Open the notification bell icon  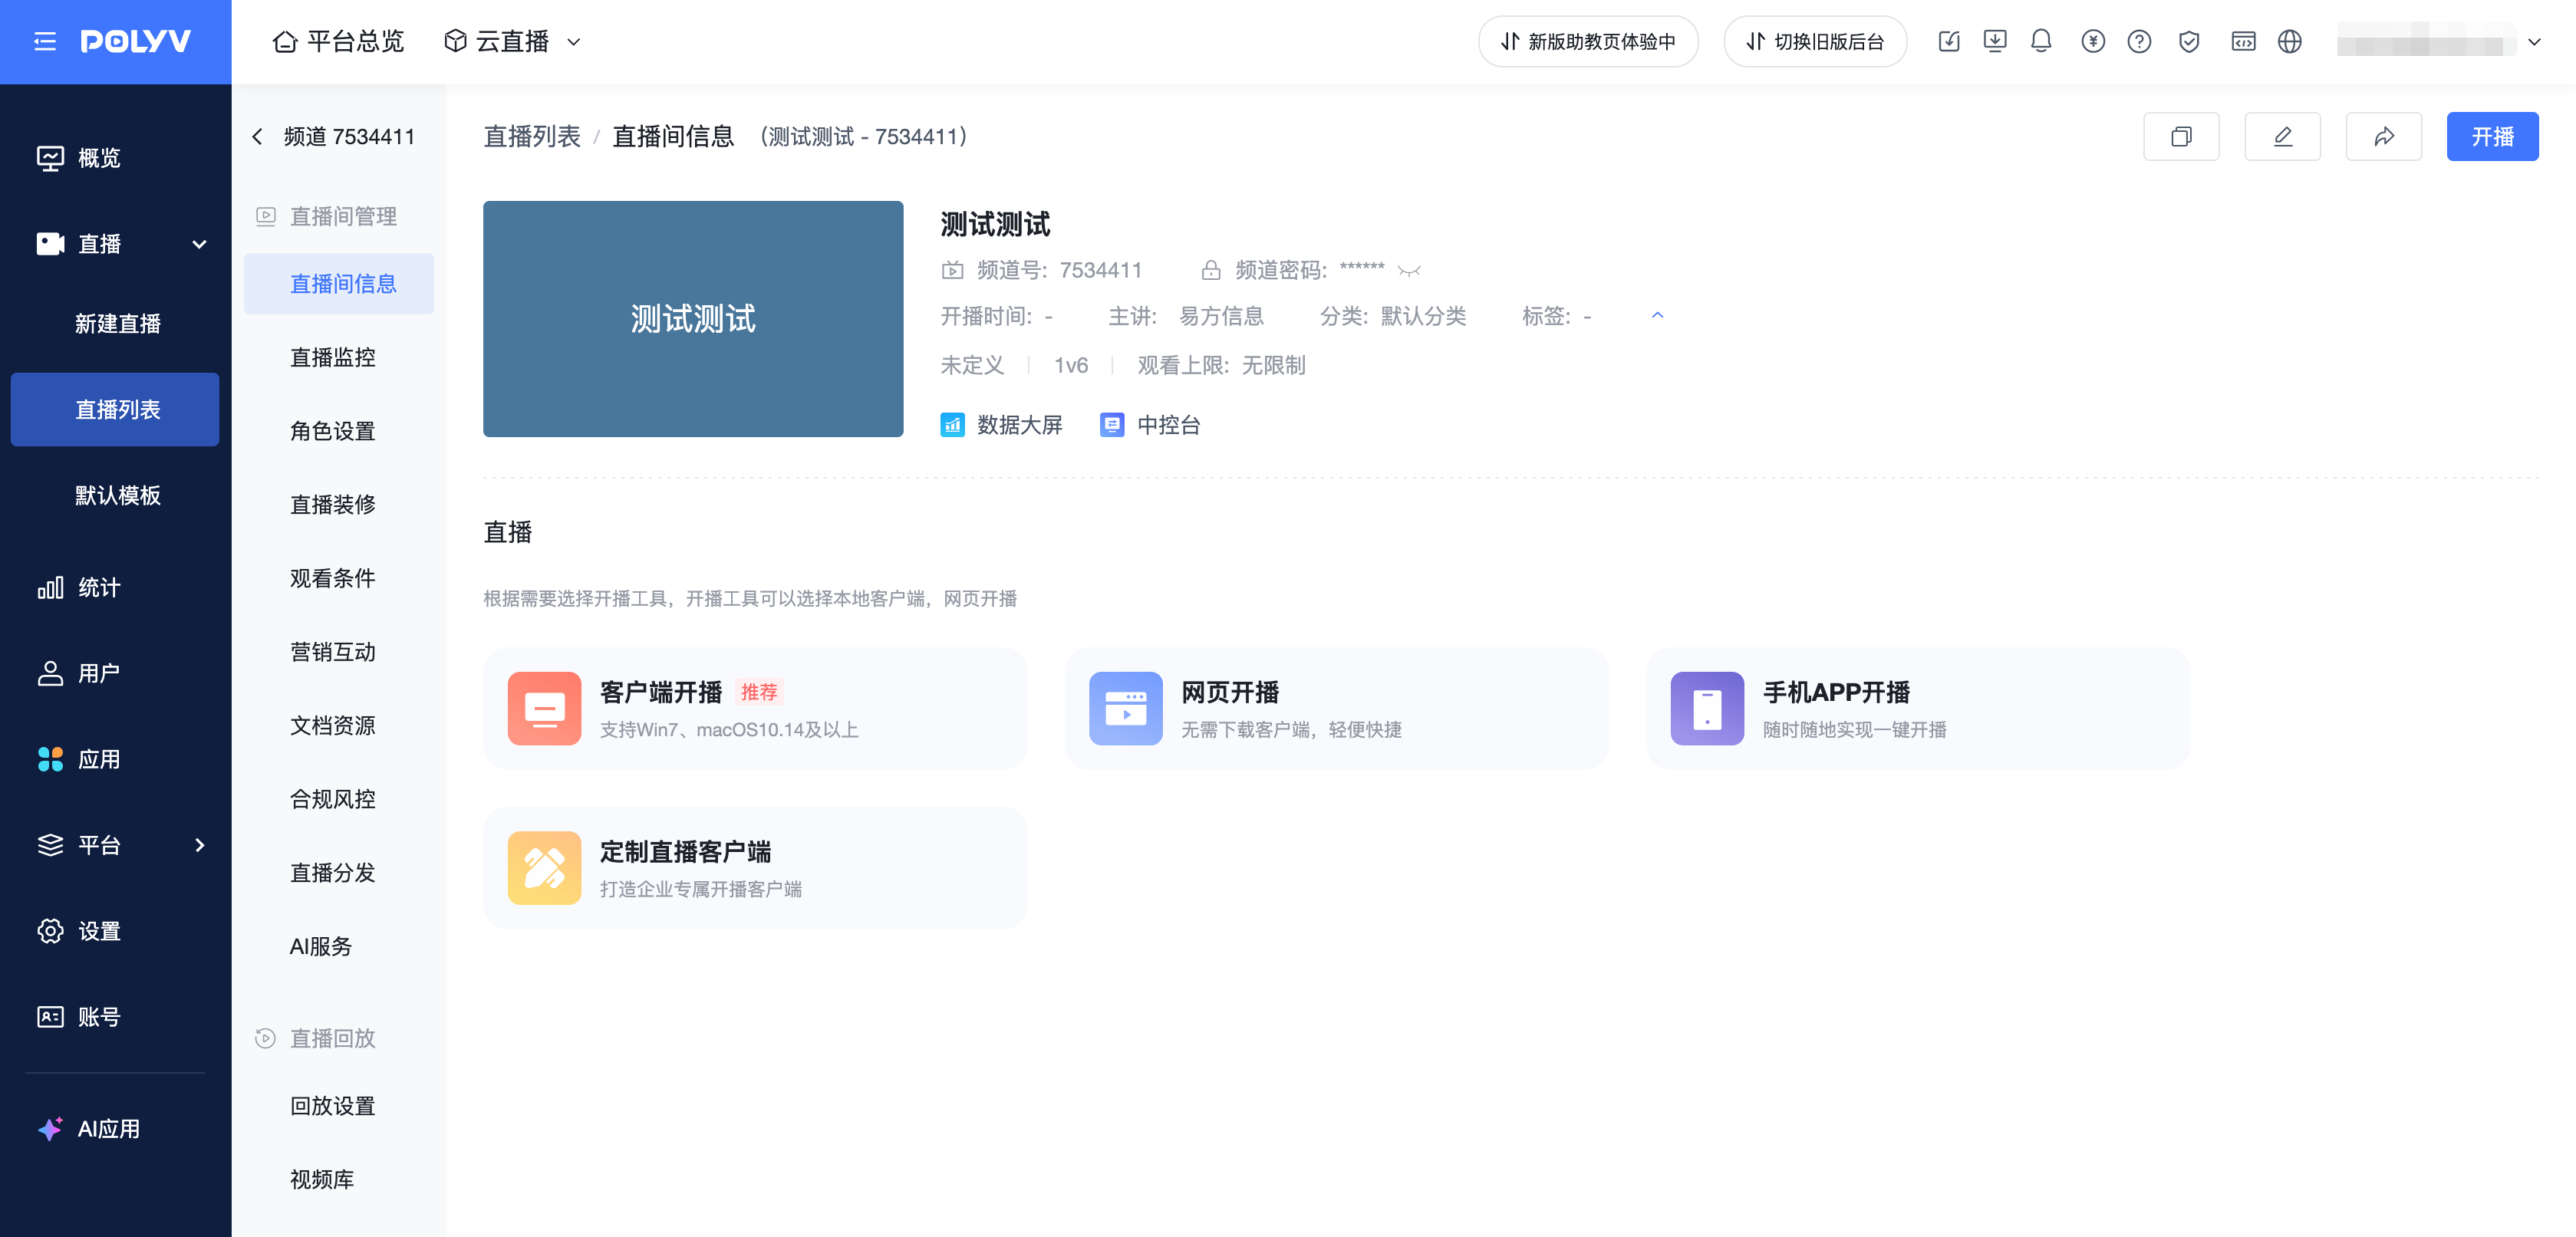(2041, 41)
